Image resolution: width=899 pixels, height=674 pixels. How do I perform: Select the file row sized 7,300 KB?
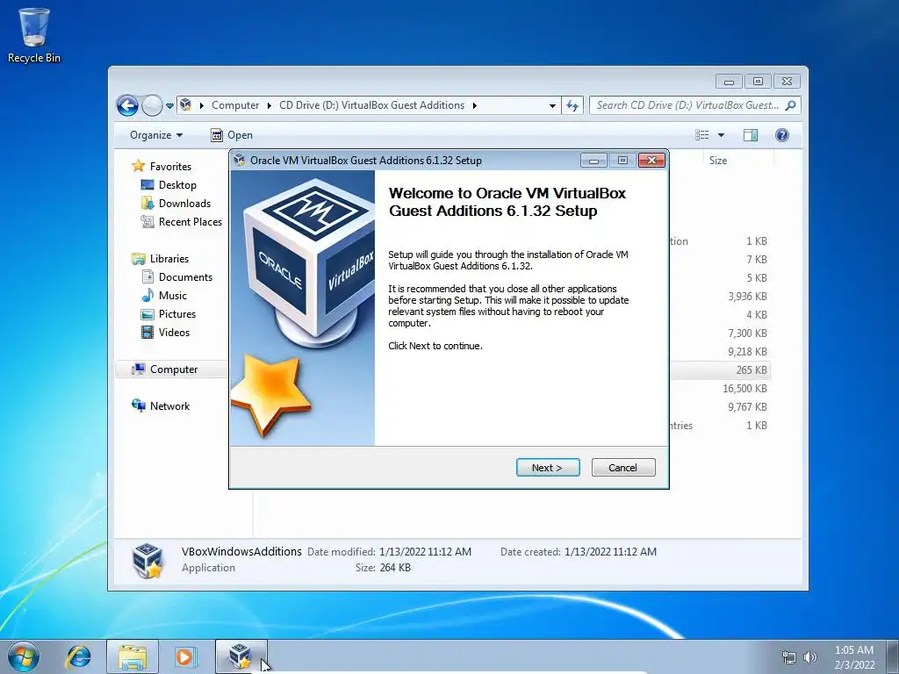720,333
